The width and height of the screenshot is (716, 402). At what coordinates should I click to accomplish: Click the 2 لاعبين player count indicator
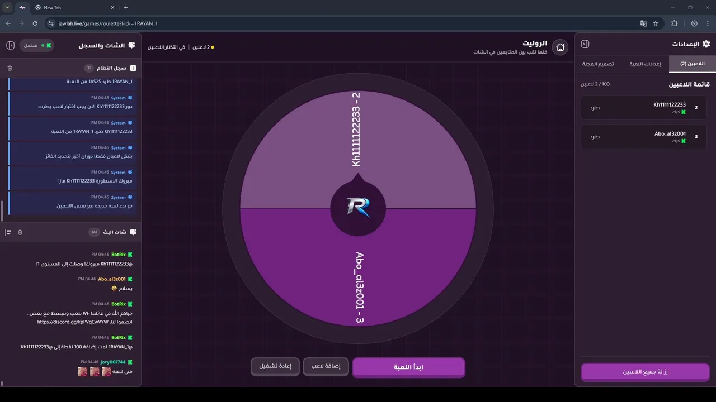(204, 47)
